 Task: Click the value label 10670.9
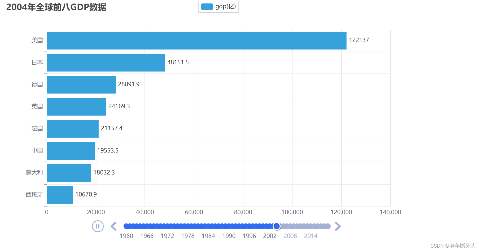click(86, 194)
